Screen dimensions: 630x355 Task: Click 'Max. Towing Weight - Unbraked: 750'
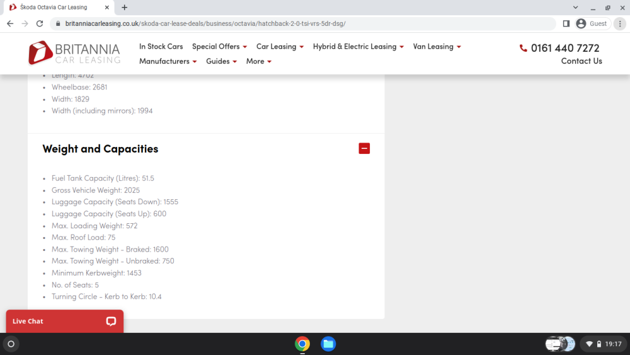(x=113, y=261)
